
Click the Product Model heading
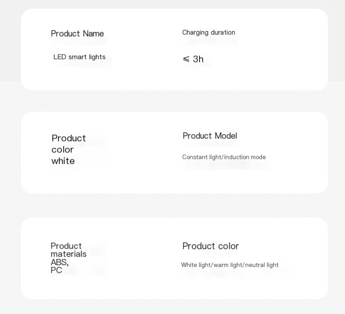point(210,136)
